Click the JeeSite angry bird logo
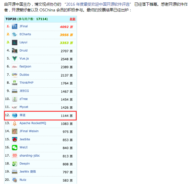 click(x=14, y=139)
